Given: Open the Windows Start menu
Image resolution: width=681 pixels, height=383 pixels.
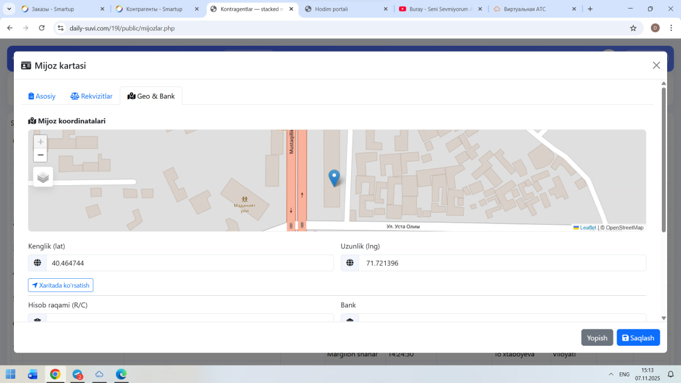Looking at the screenshot, I should click(11, 374).
